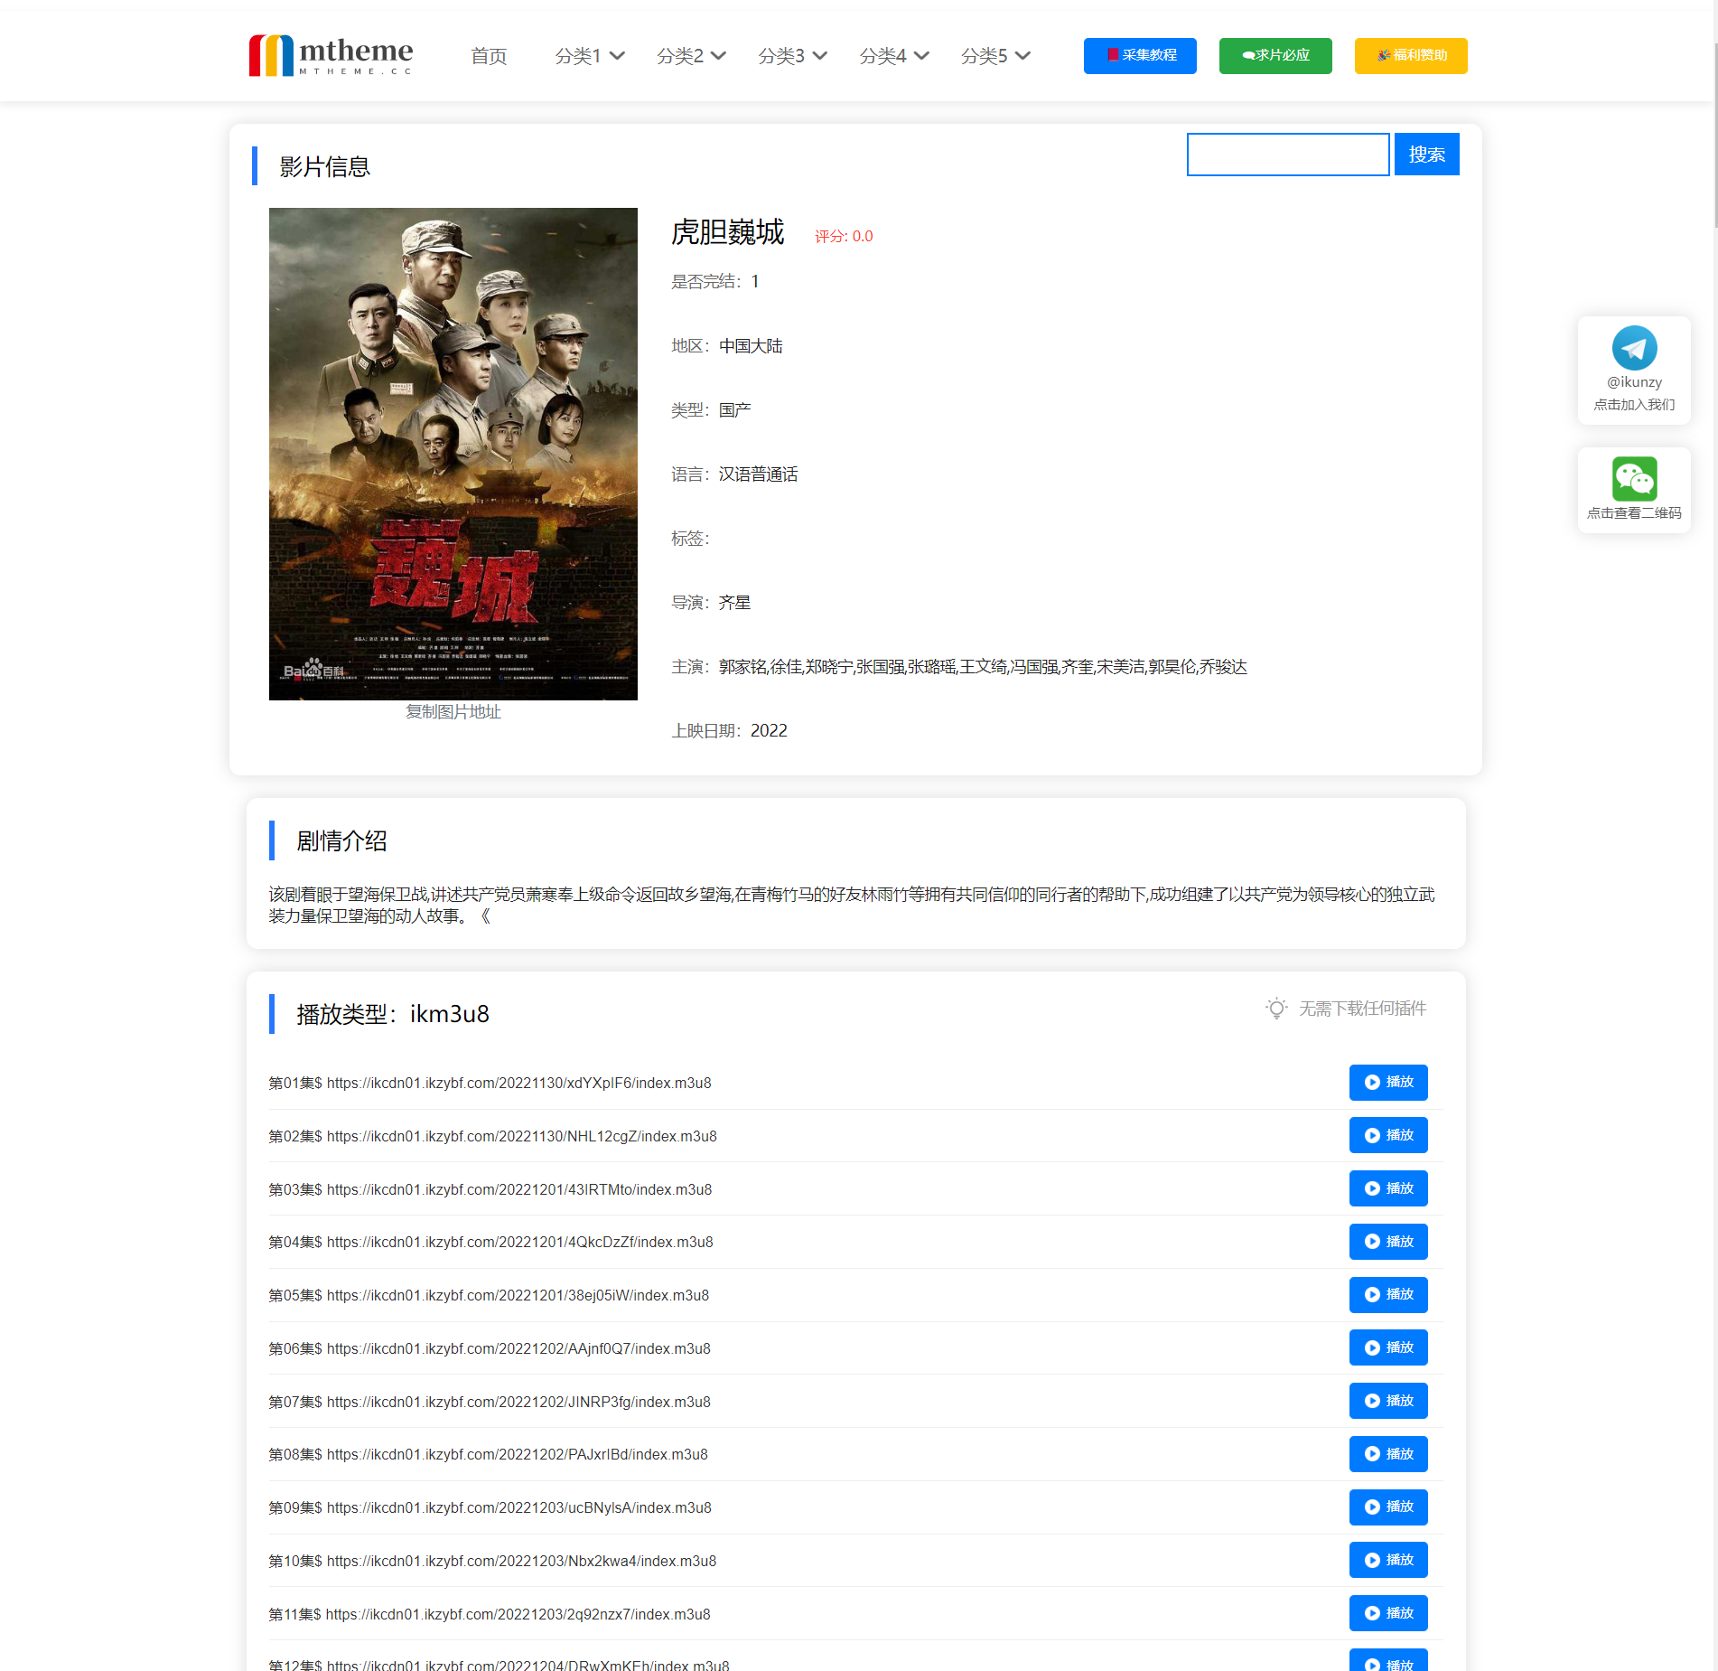Viewport: 1718px width, 1671px height.
Task: Play episode 第10集
Action: coord(1388,1561)
